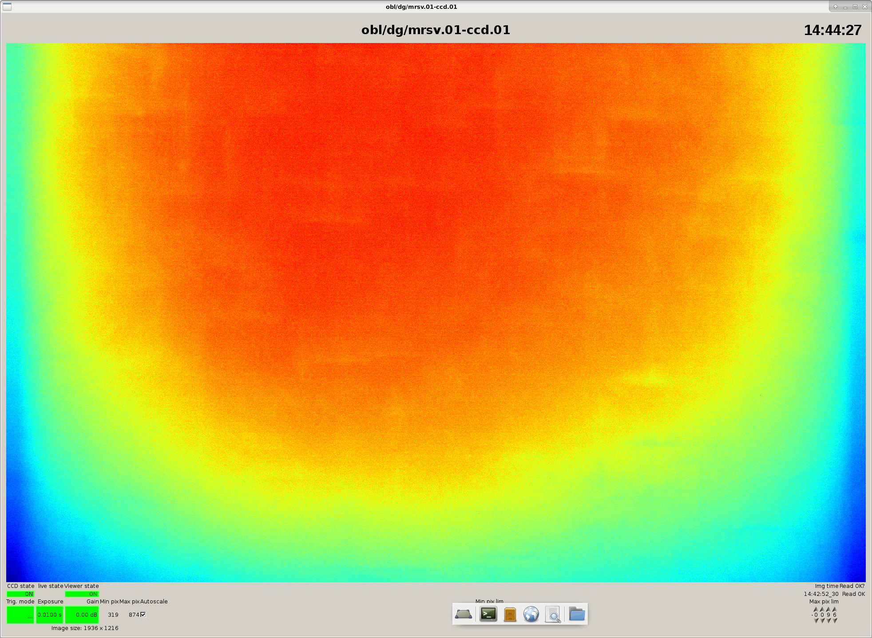Increase the last digit of Max pix lim
This screenshot has width=872, height=638.
tap(835, 609)
